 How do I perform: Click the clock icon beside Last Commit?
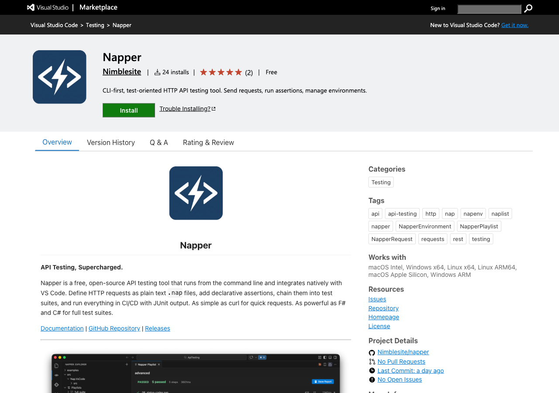[x=372, y=371]
